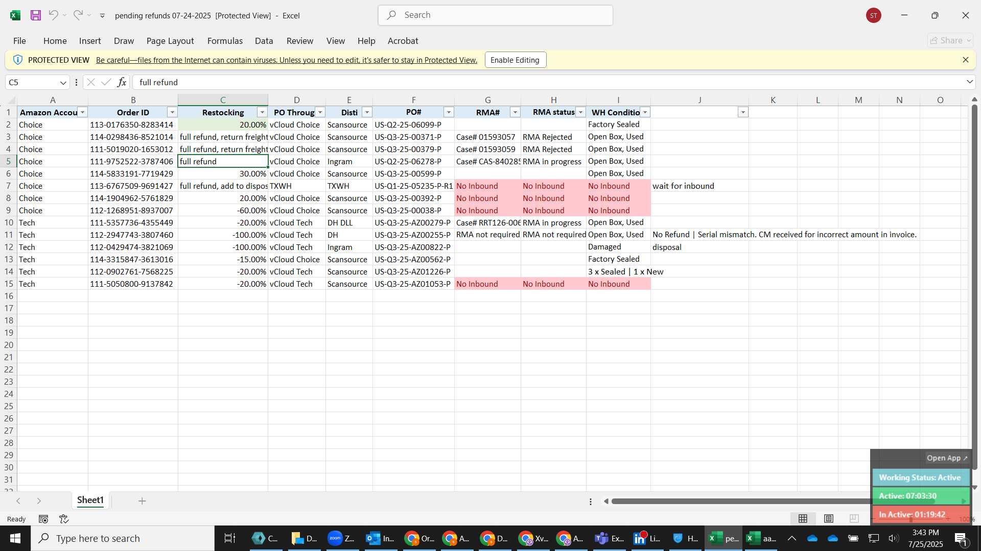Open Restocking column filter dropdown

point(262,112)
